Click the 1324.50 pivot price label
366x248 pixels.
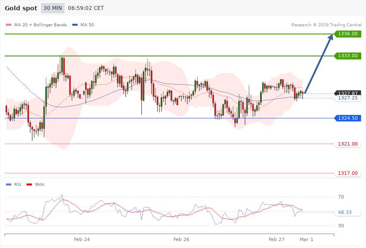(x=348, y=118)
